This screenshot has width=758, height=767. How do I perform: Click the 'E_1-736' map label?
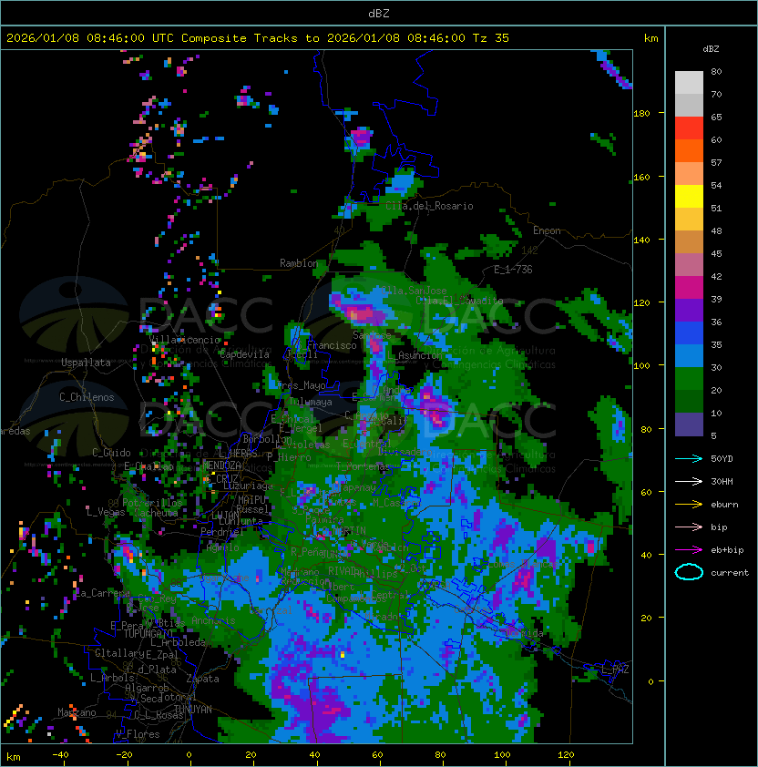[x=513, y=270]
